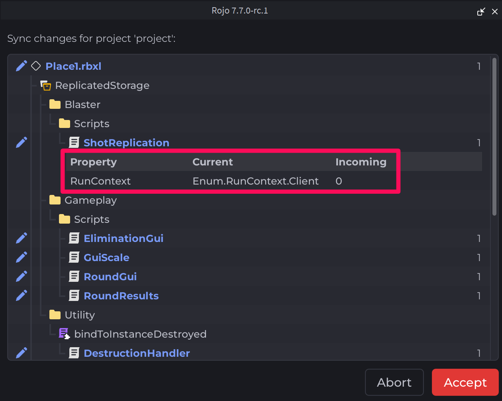
Task: Expand the RoundResults change details
Action: tap(121, 296)
